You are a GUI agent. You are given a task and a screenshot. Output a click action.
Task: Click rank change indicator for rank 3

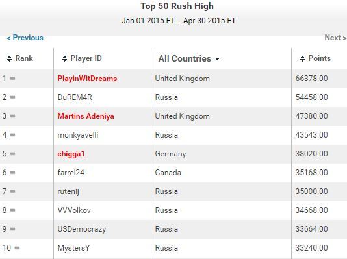12,116
